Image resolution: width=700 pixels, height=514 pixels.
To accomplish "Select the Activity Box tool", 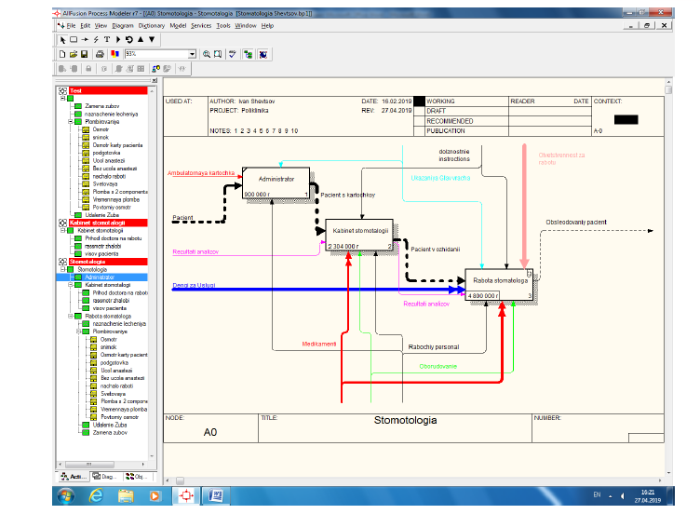I will [x=74, y=40].
